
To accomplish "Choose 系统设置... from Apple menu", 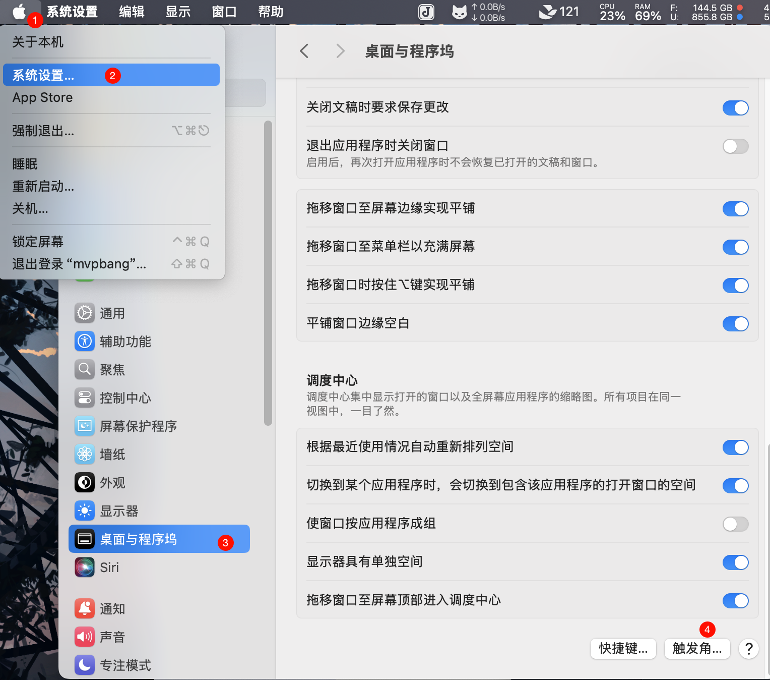I will 43,75.
